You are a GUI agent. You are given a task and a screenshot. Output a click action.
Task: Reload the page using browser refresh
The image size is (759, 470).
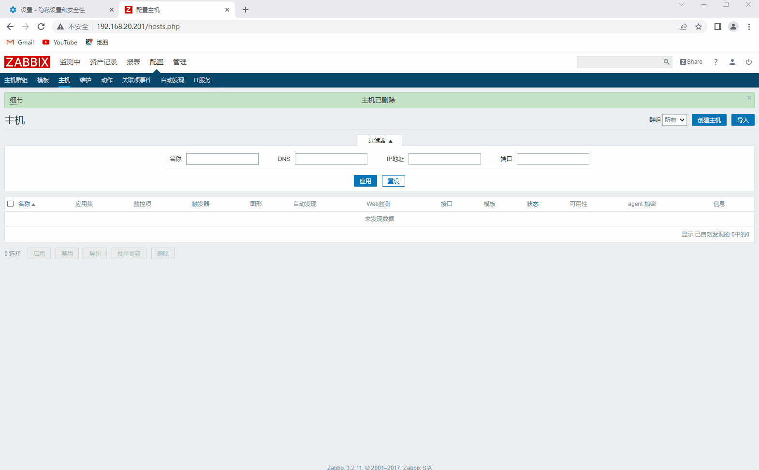(x=41, y=27)
